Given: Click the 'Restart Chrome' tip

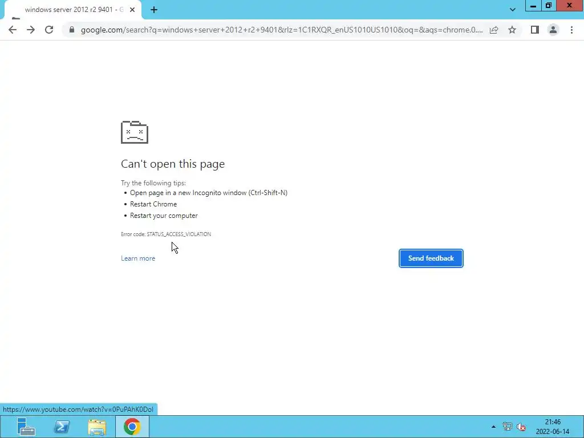Looking at the screenshot, I should 153,204.
